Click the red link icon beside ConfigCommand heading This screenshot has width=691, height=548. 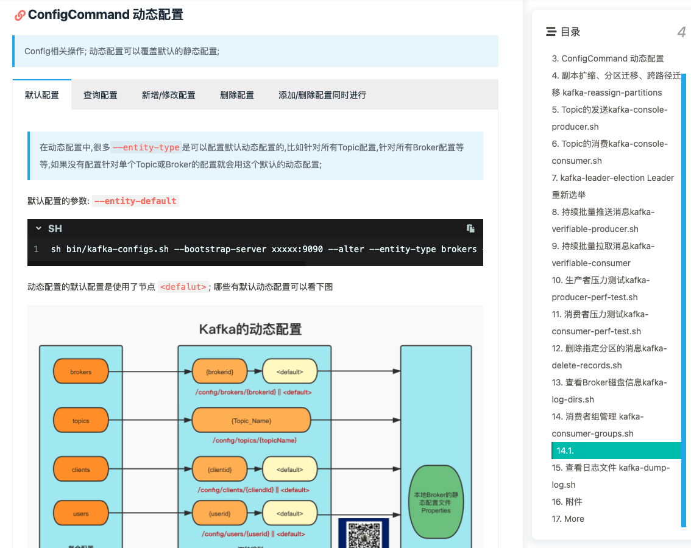(x=19, y=15)
